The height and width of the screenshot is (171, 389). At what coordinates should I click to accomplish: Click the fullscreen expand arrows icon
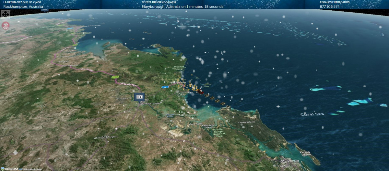tap(6, 14)
